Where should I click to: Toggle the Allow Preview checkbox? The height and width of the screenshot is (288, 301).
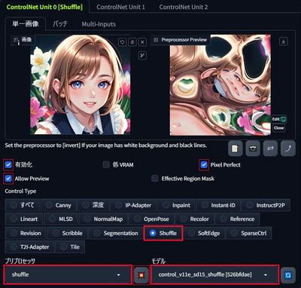click(8, 179)
